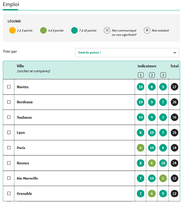Select the Emploi tab heading

click(x=11, y=4)
